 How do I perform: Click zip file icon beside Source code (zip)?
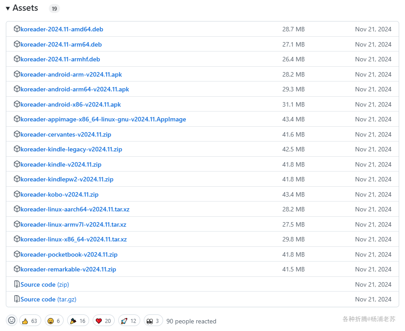17,284
